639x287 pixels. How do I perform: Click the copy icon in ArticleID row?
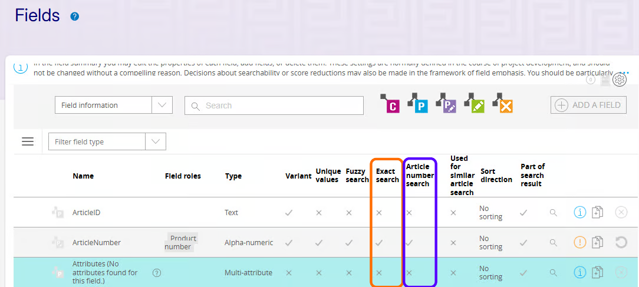coord(597,212)
